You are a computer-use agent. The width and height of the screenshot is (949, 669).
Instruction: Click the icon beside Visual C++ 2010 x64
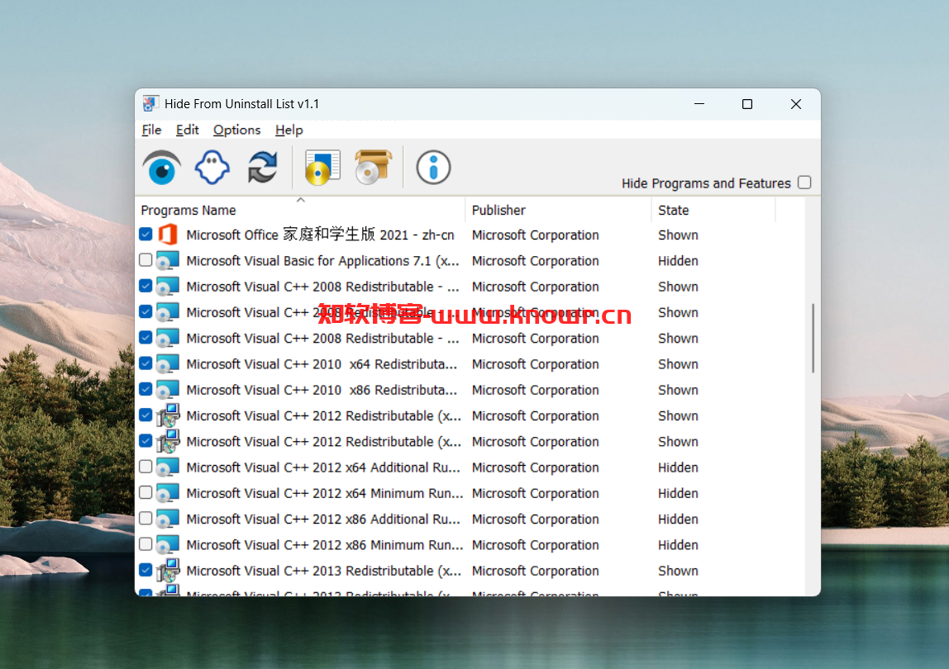(168, 364)
